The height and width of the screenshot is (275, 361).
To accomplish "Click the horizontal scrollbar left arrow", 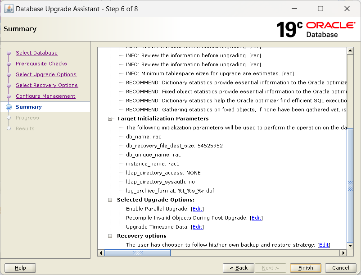I will [101, 253].
